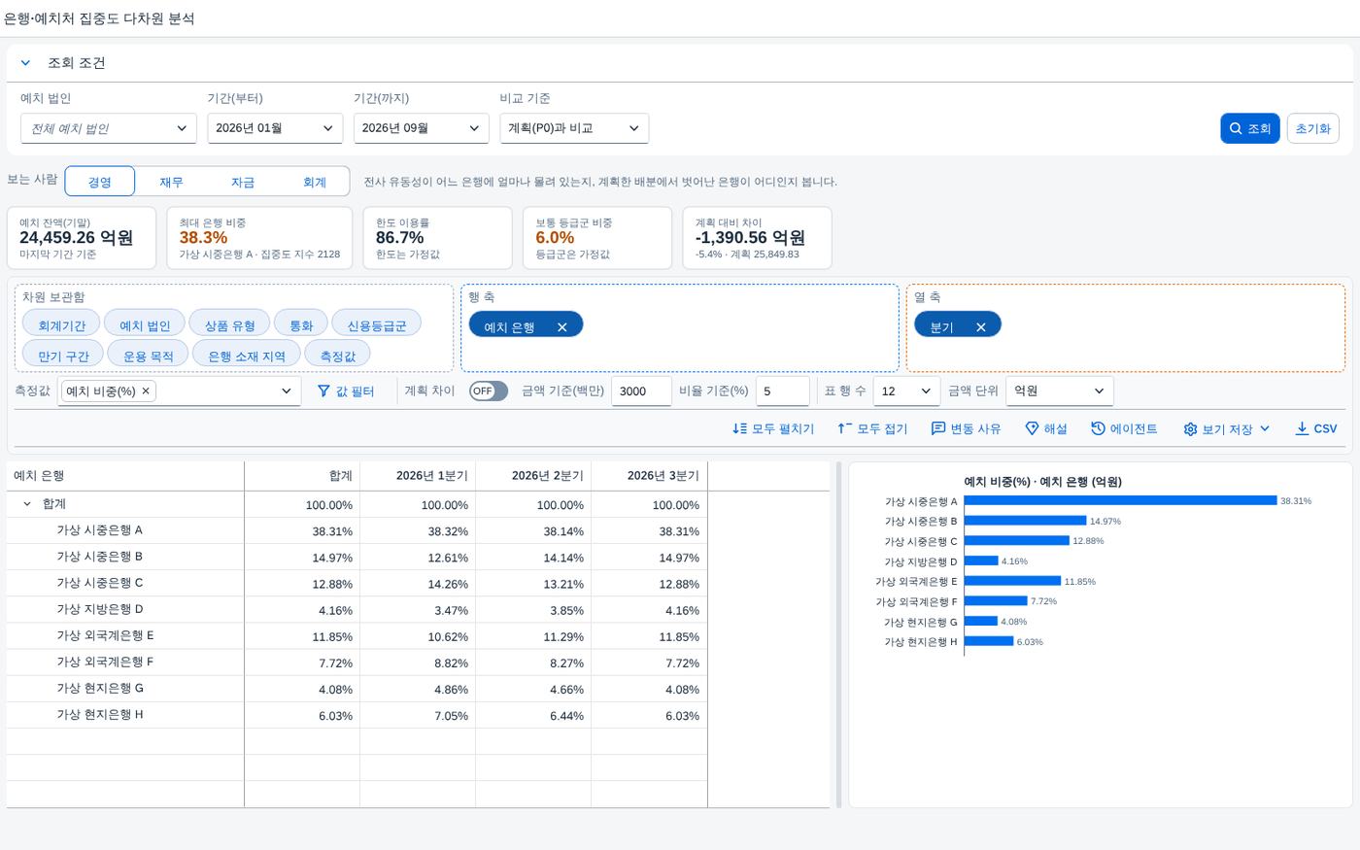Viewport: 1360px width, 850px height.
Task: Collapse the 조회 조건 section
Action: (26, 63)
